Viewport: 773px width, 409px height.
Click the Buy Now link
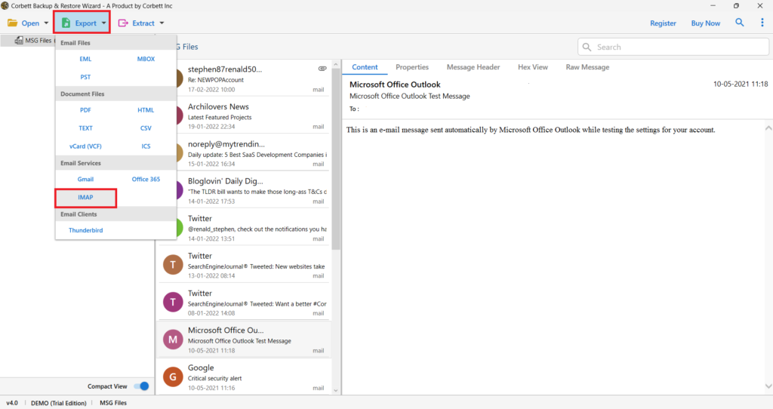point(706,23)
